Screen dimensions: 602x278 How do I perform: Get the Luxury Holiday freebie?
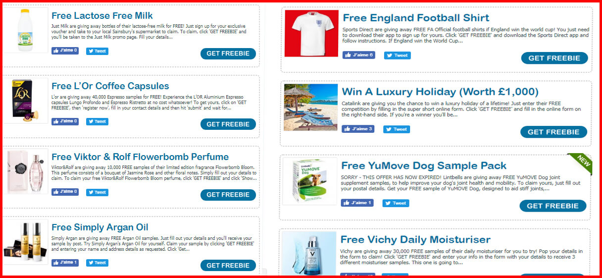(553, 132)
